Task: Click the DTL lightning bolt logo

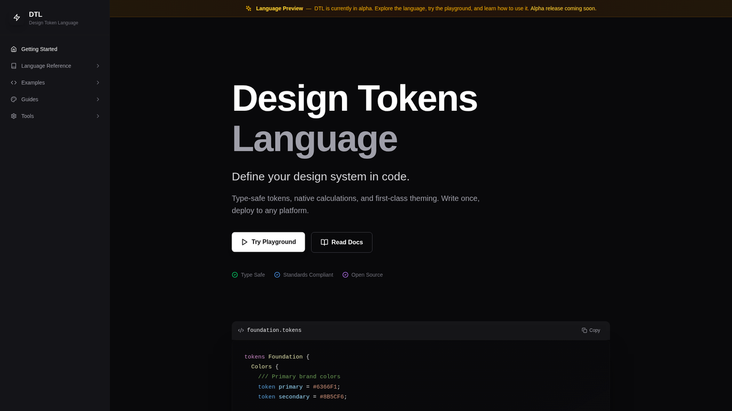Action: pos(17,17)
